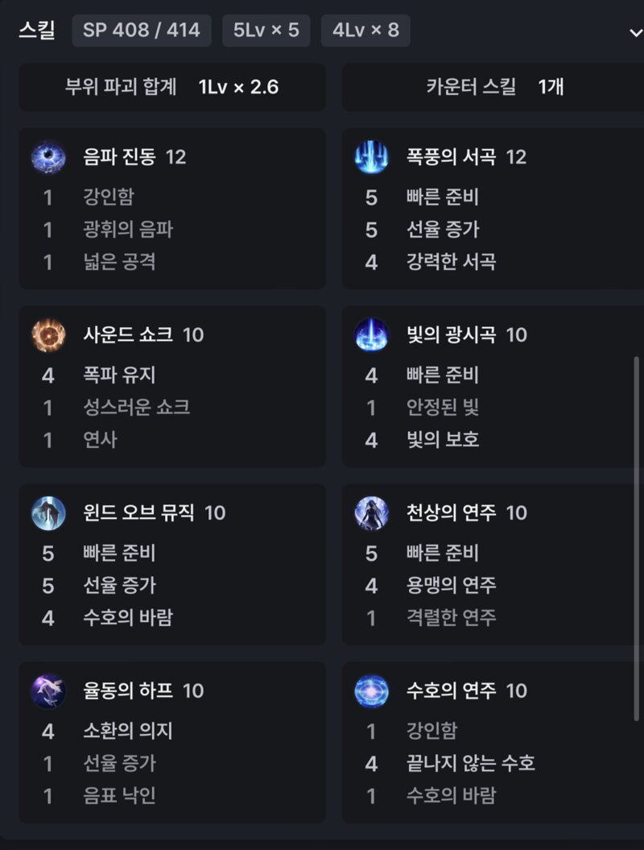The width and height of the screenshot is (644, 850).
Task: Click the SP 408 / 414 badge
Action: coord(142,31)
